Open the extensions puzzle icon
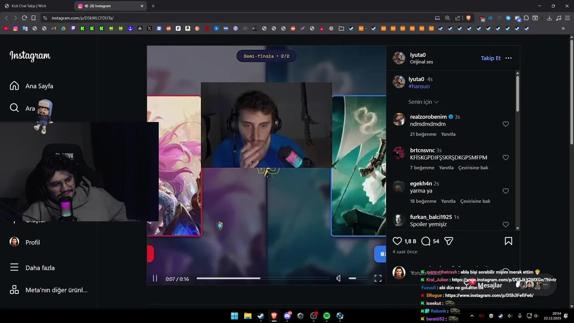This screenshot has height=323, width=574. (526, 18)
